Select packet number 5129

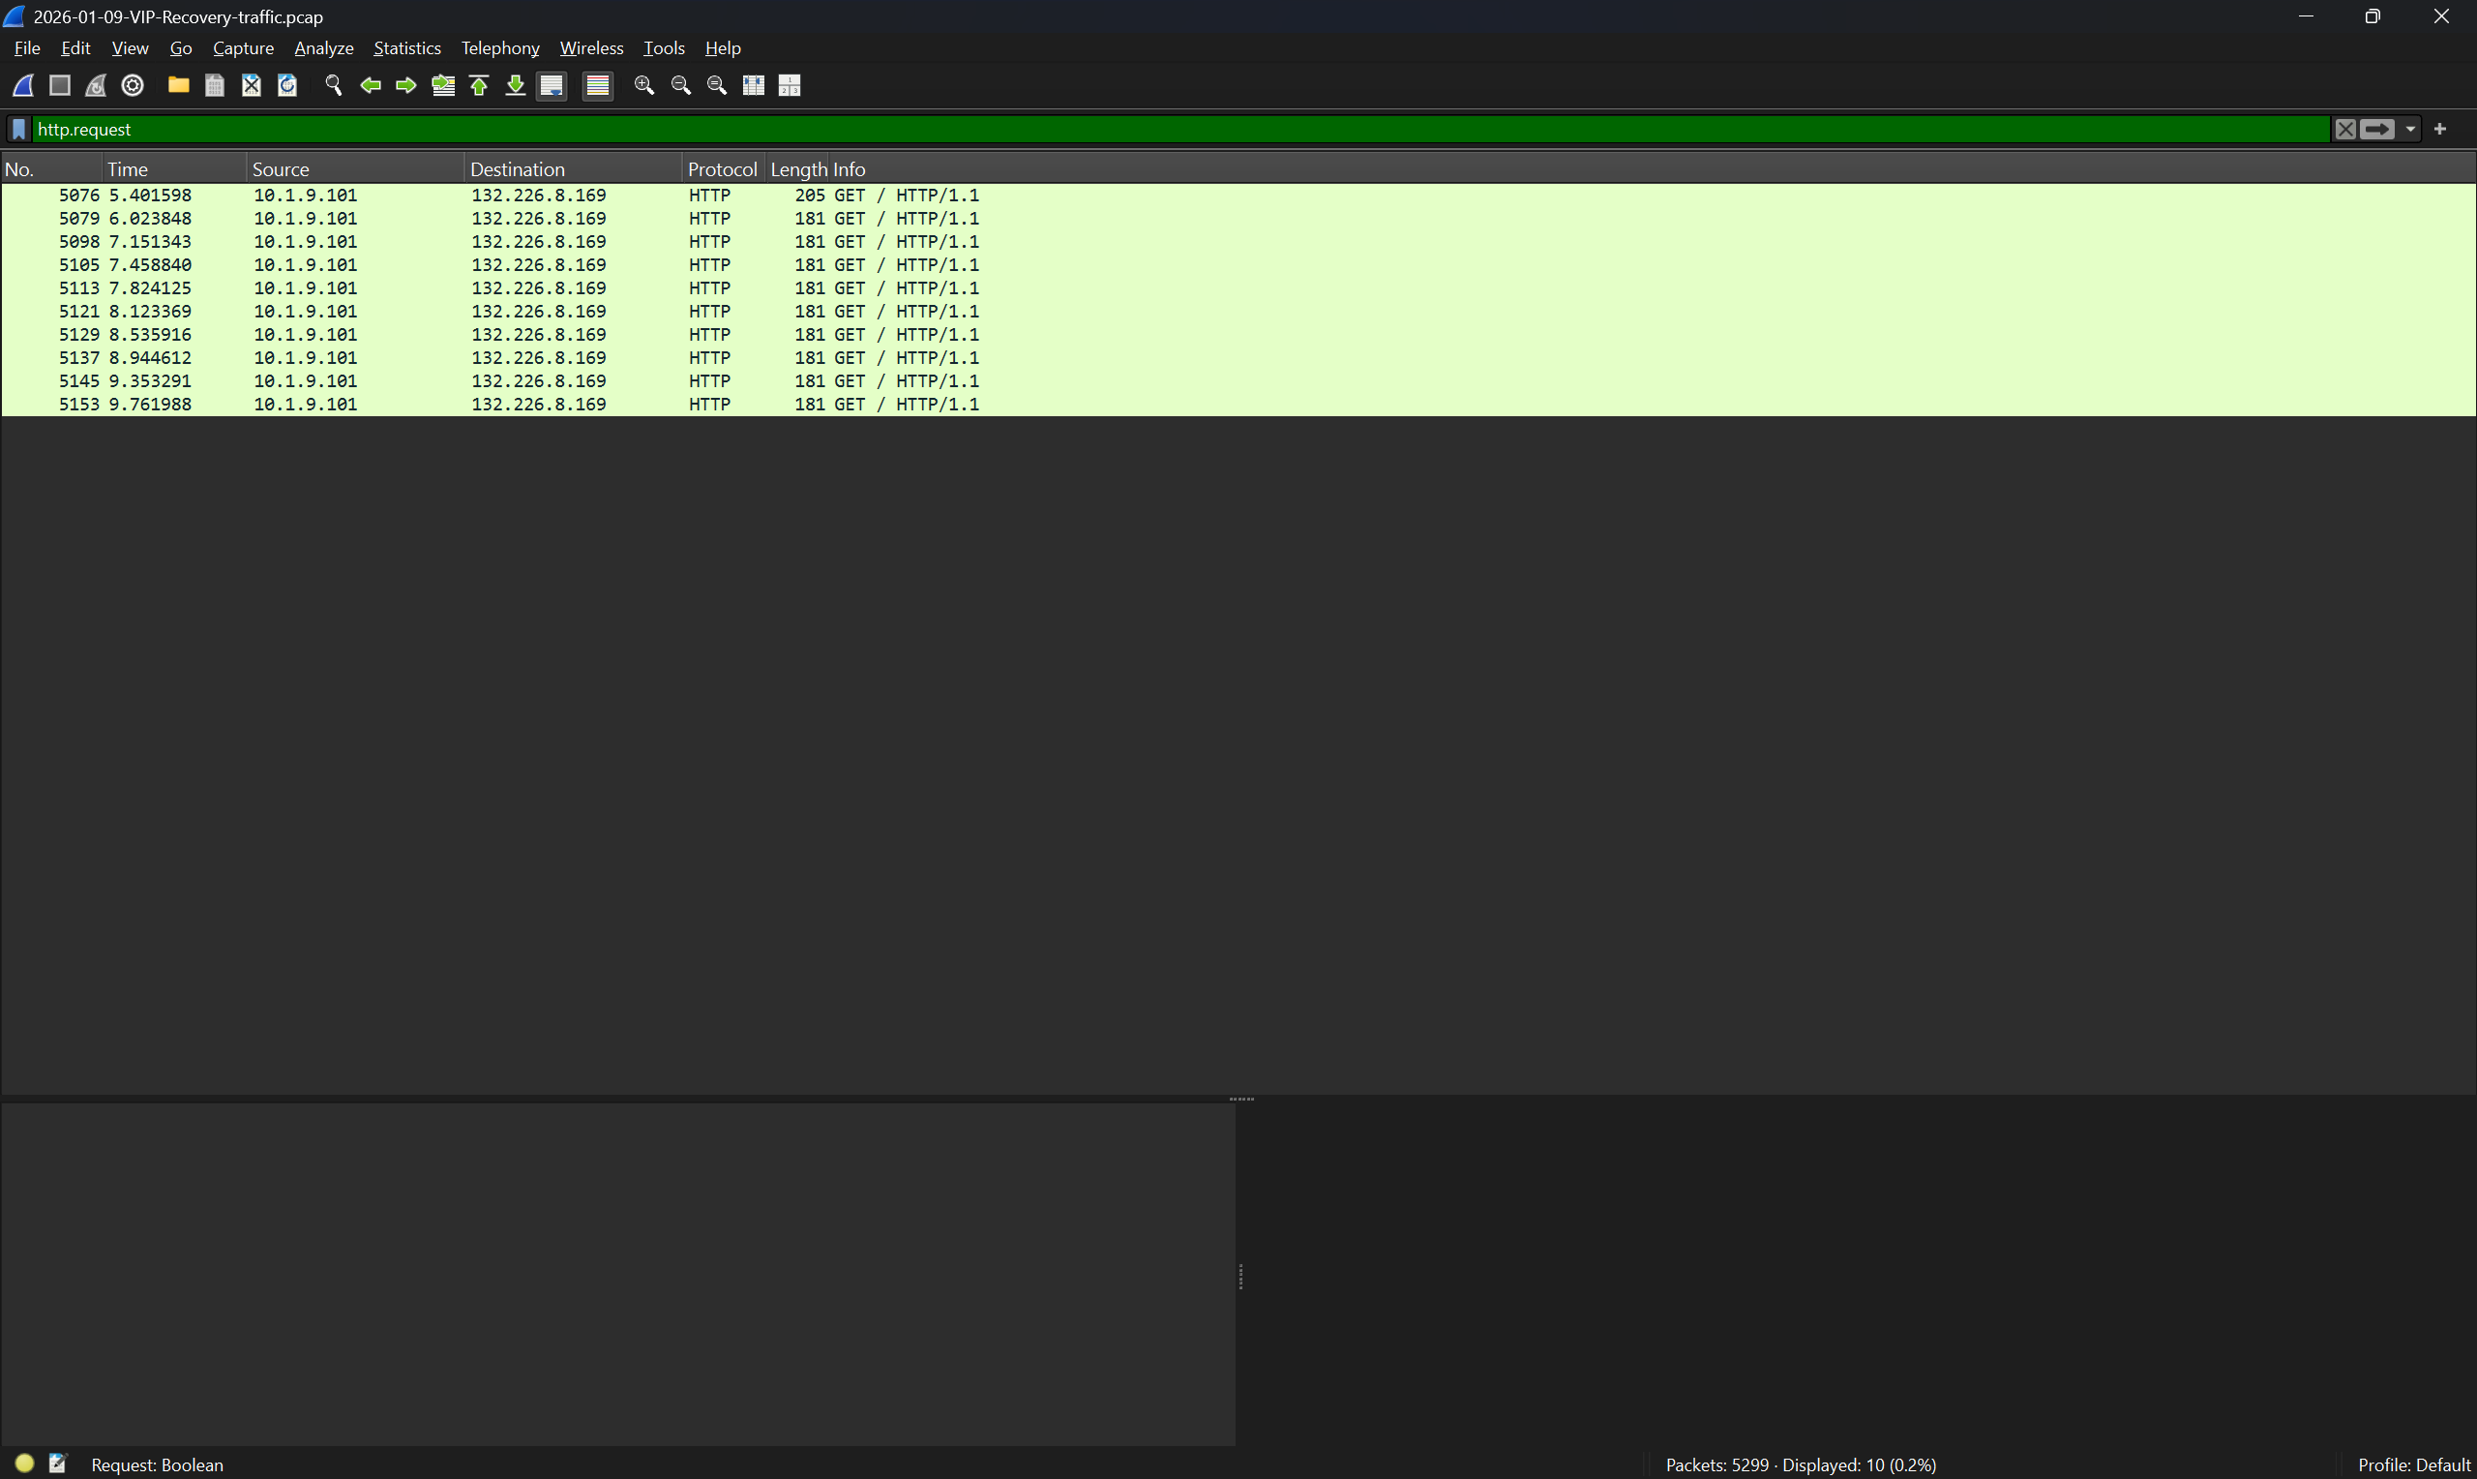(1238, 335)
